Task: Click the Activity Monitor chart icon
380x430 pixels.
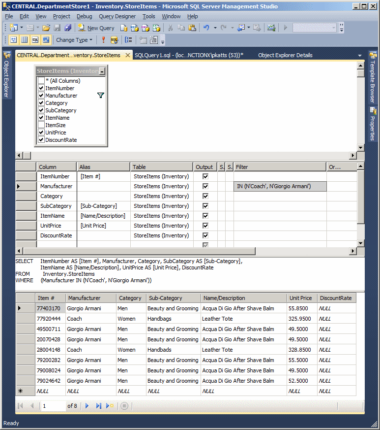Action: pos(271,28)
